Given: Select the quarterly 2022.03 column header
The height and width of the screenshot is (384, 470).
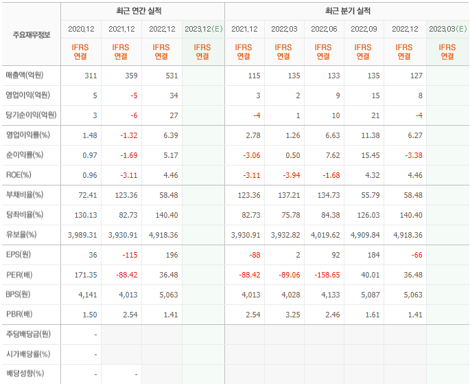Looking at the screenshot, I should (284, 29).
